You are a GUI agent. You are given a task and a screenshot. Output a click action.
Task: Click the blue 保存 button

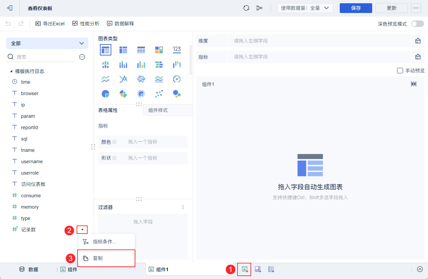point(356,8)
